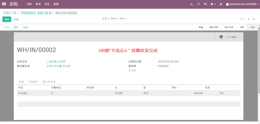The width and height of the screenshot is (260, 124).
Task: Open the bug debug dropdown
Action: [213, 4]
